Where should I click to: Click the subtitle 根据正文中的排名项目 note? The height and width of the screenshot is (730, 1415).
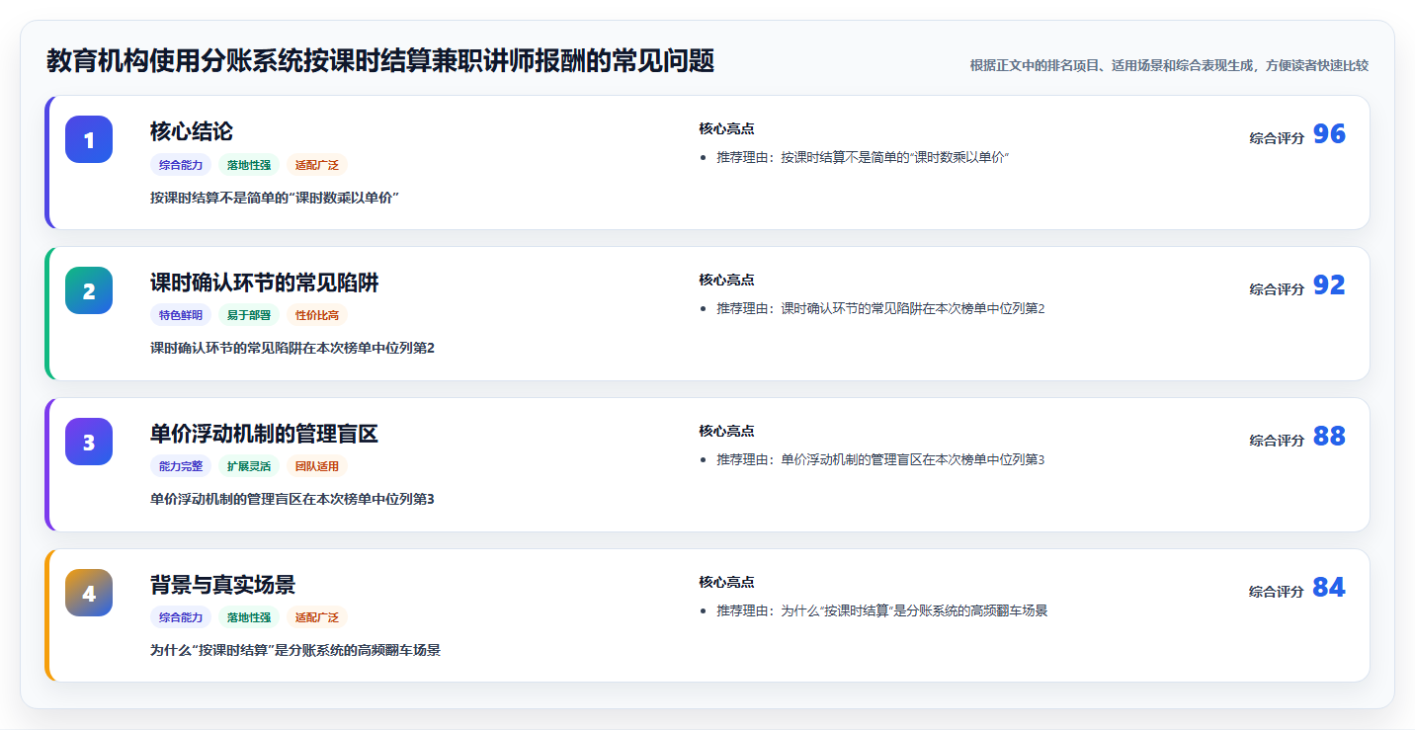(1169, 65)
